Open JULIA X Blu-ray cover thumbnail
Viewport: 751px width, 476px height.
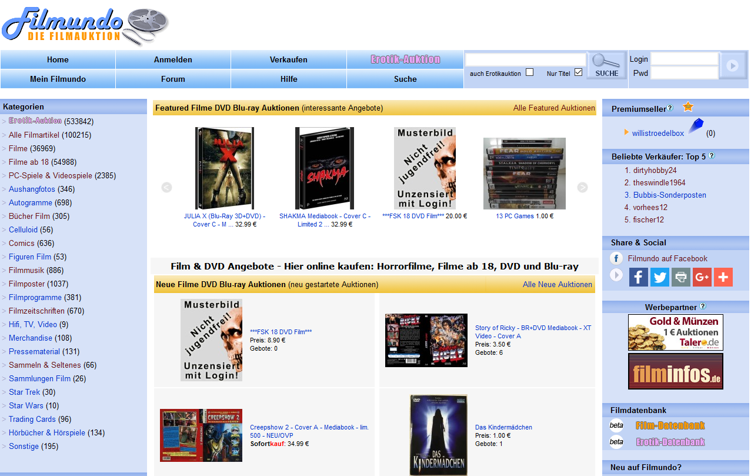[225, 168]
